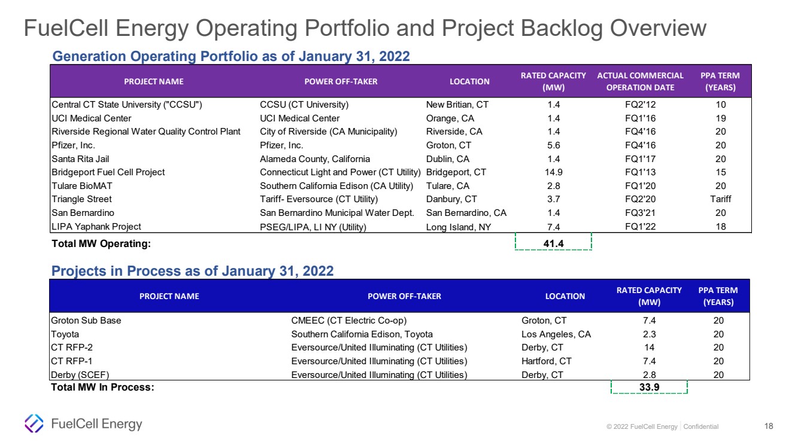Select PPA term 18 in LIPA Yaphank row
The image size is (798, 448).
click(721, 227)
